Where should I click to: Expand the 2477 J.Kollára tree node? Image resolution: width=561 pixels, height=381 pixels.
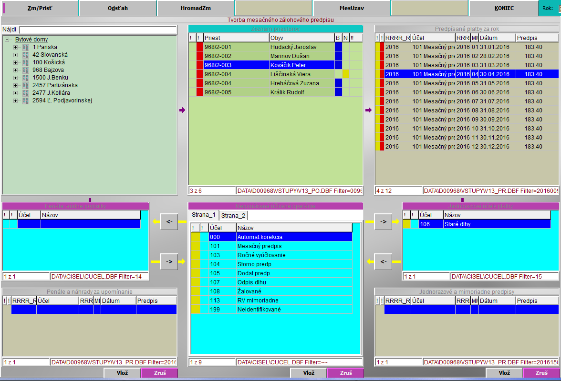point(15,93)
